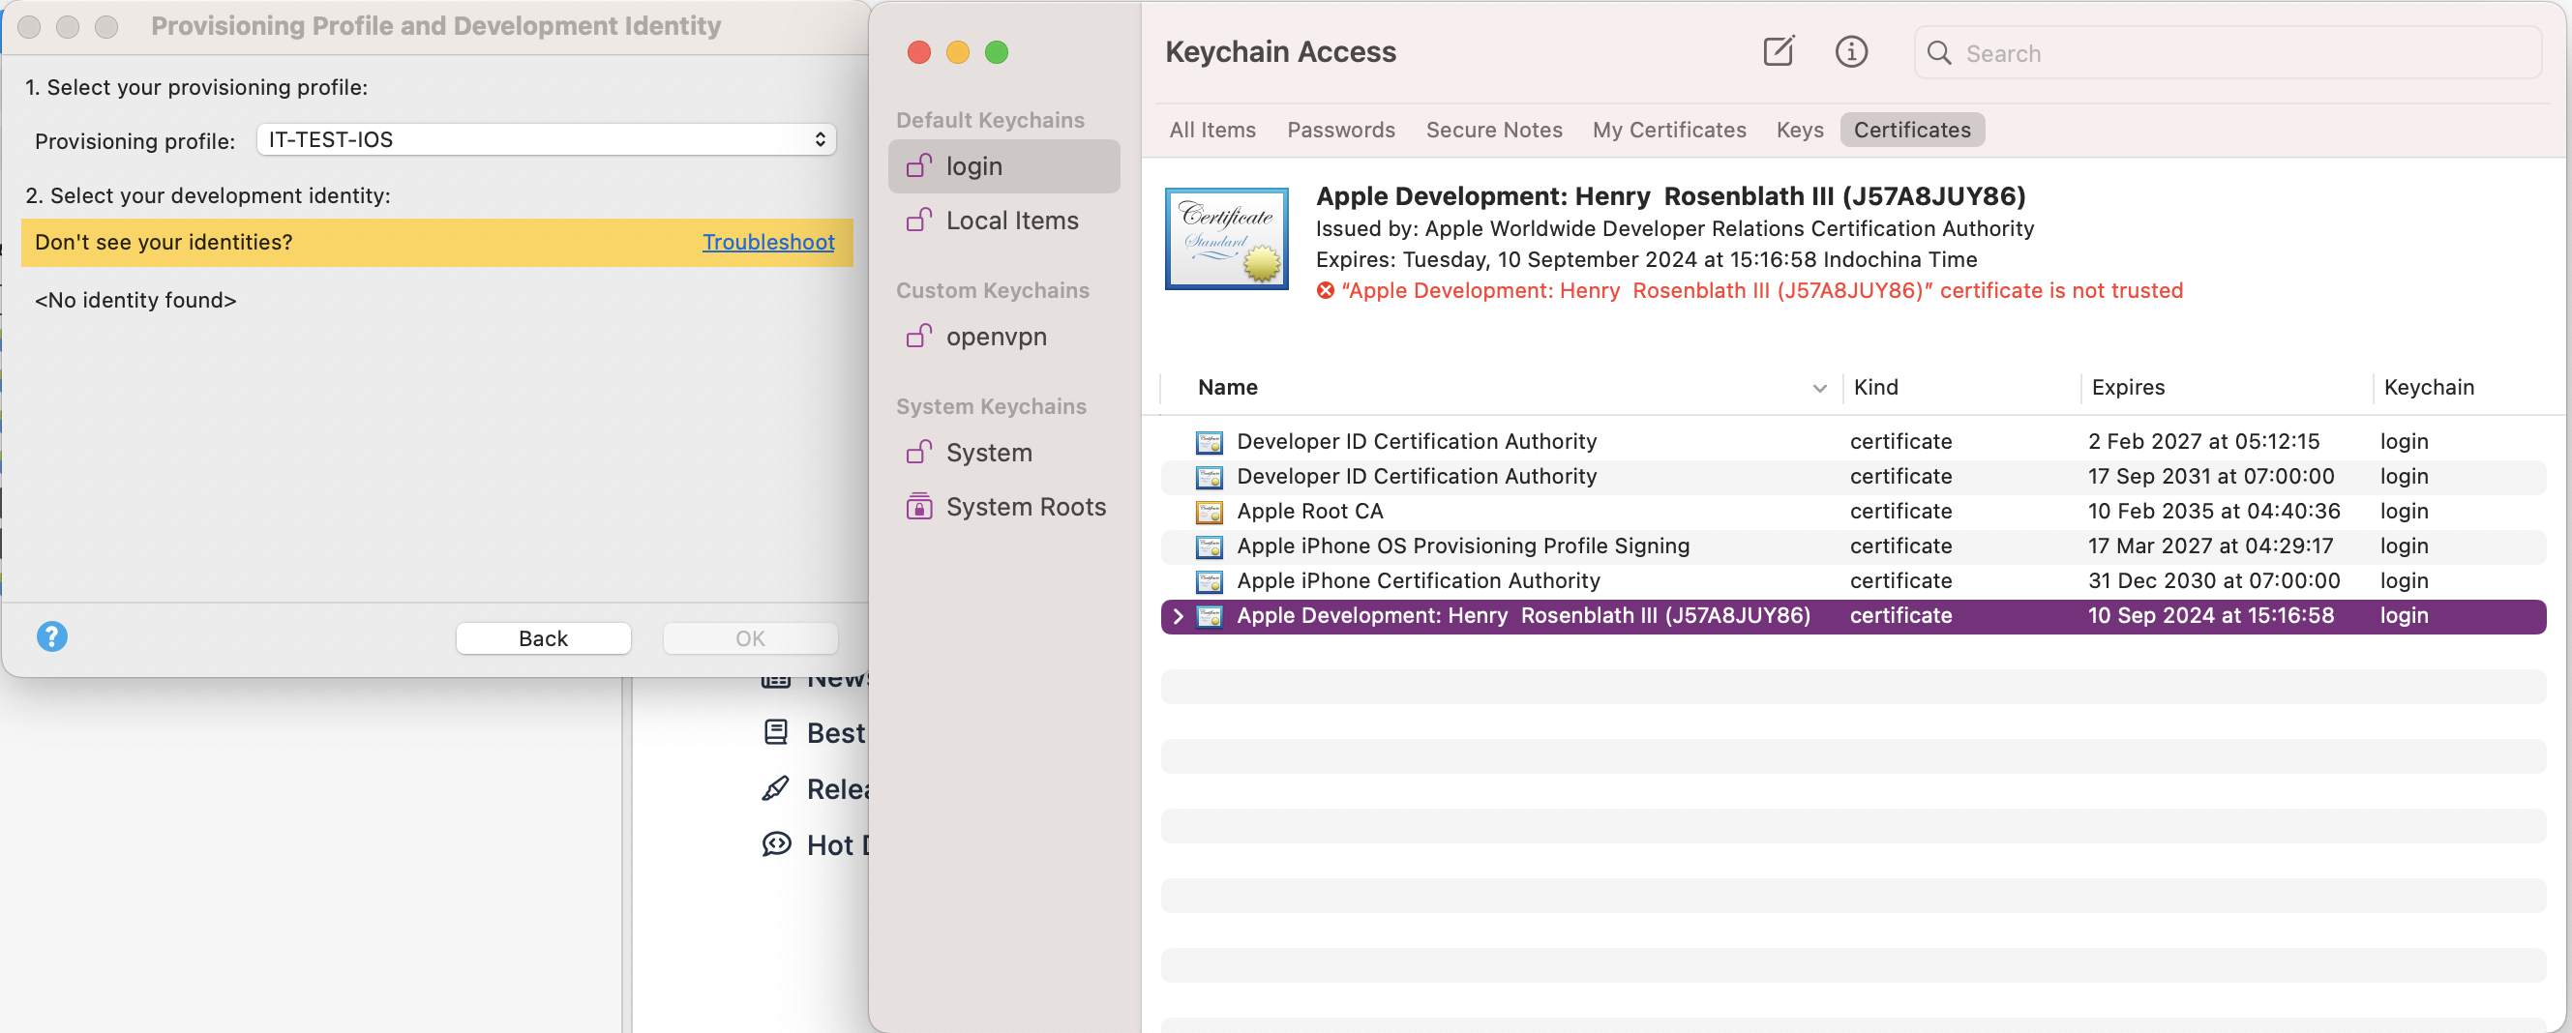Image resolution: width=2572 pixels, height=1033 pixels.
Task: Switch to the My Certificates tab
Action: tap(1668, 130)
